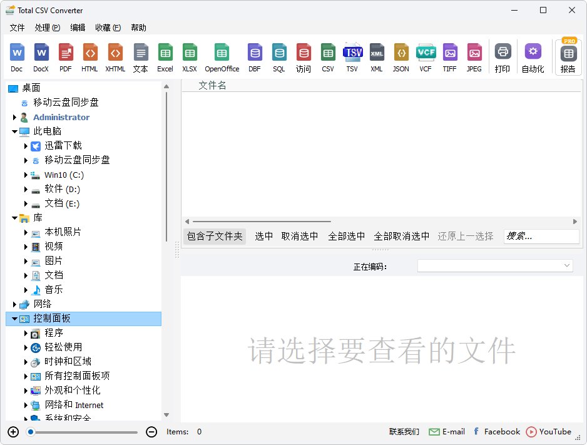This screenshot has width=587, height=445.
Task: Toggle 包含子文件夹 include subfolders
Action: [215, 236]
